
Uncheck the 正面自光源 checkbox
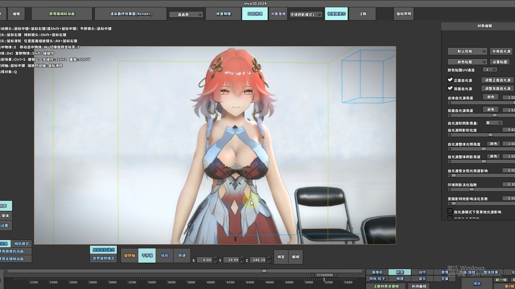click(450, 80)
